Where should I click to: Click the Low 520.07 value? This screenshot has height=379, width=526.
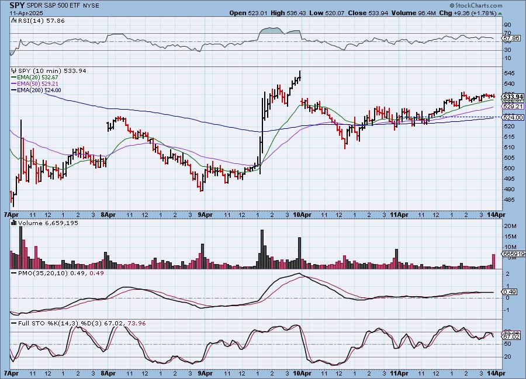pos(327,13)
